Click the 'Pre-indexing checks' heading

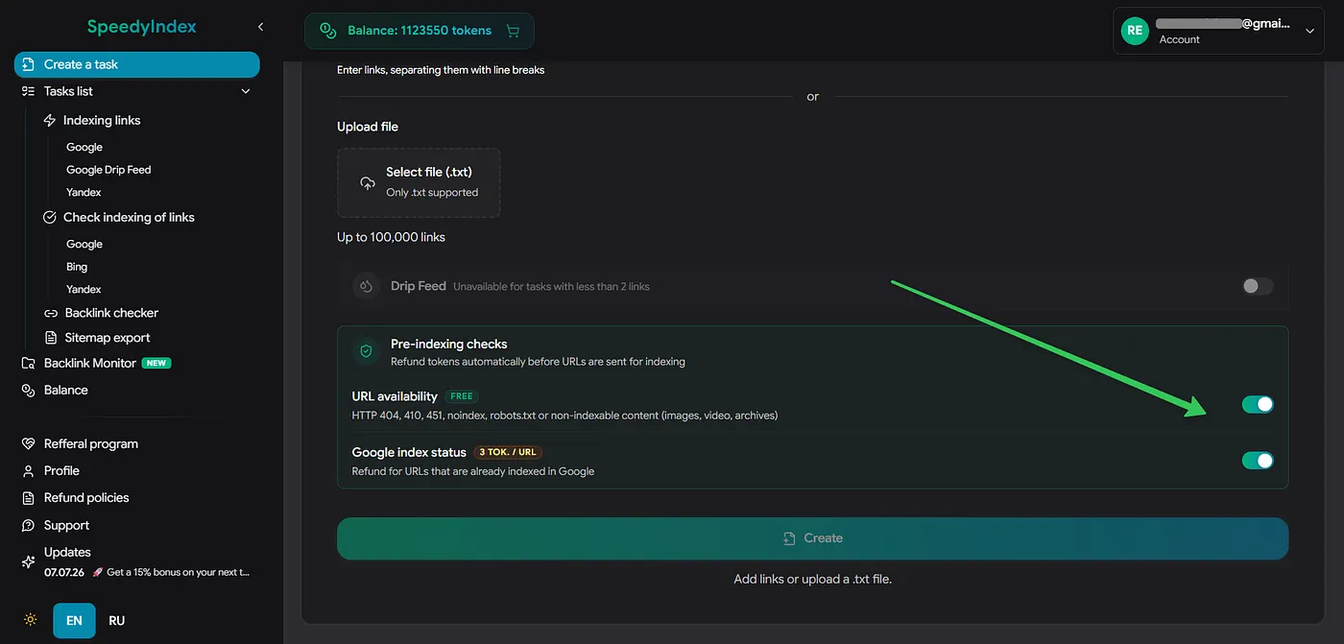(448, 344)
